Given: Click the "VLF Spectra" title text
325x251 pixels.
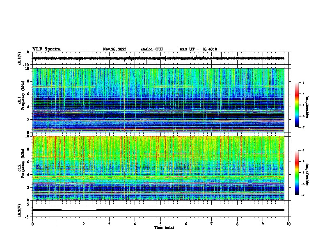Looking at the screenshot, I should tap(46, 49).
